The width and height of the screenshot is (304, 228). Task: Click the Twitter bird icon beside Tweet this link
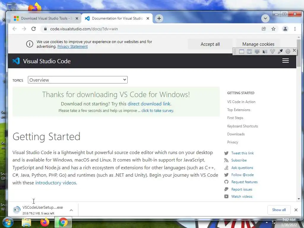coord(226,153)
